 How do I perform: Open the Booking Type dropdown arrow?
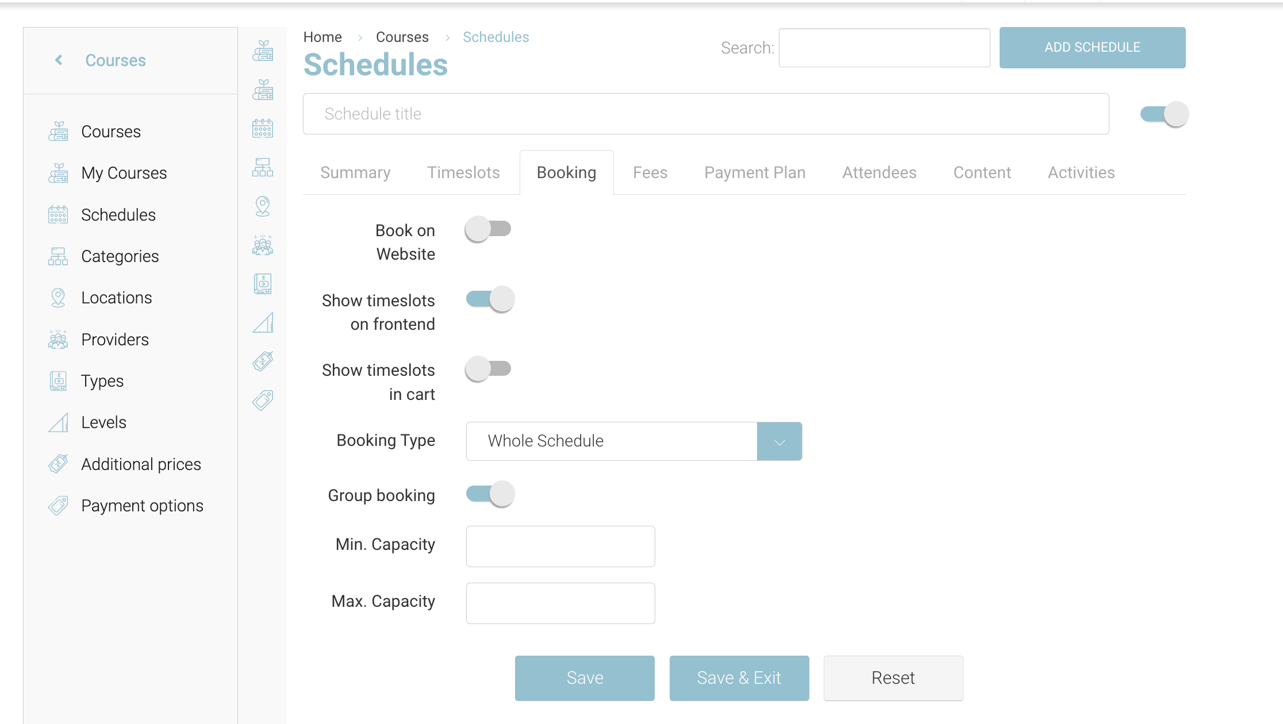tap(779, 441)
